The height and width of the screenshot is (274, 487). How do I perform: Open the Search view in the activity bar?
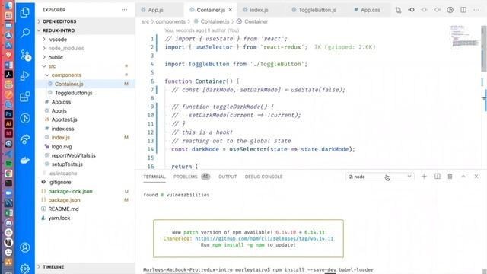coord(25,33)
